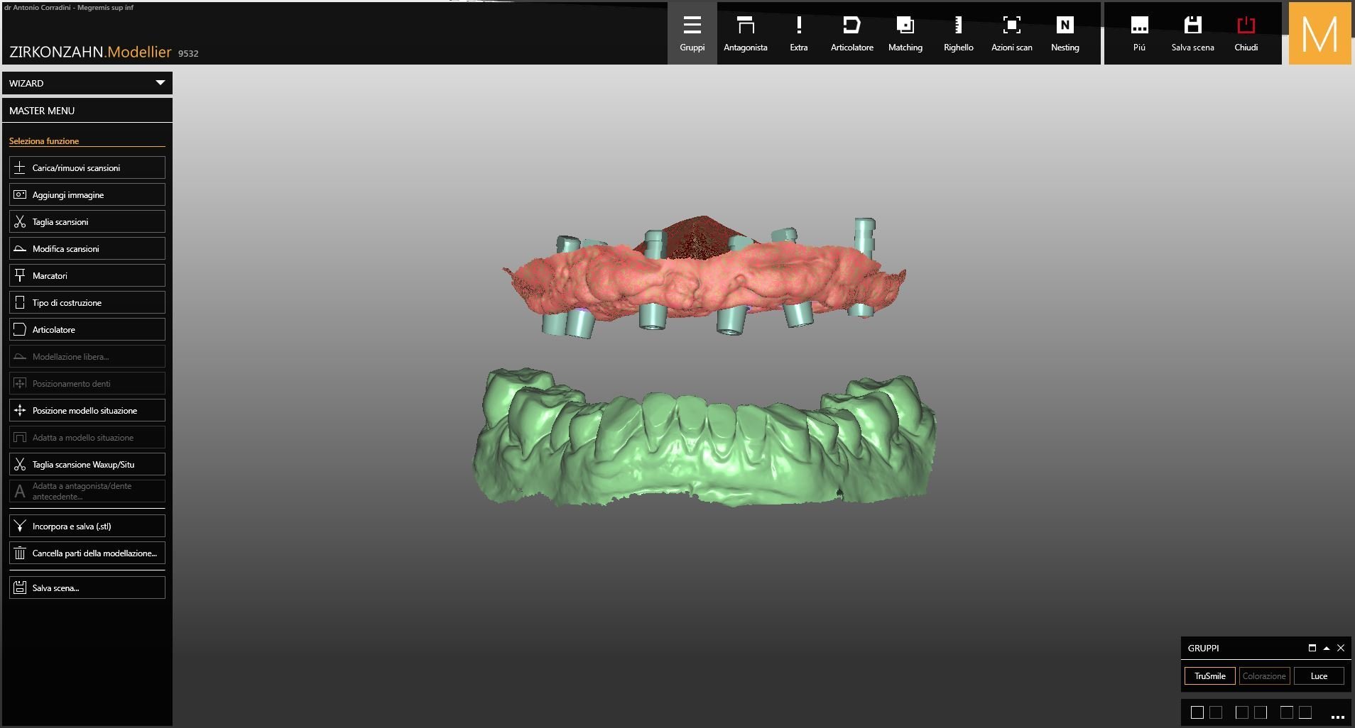Screen dimensions: 1355x728
Task: Toggle the Luce lighting option
Action: pos(1318,675)
